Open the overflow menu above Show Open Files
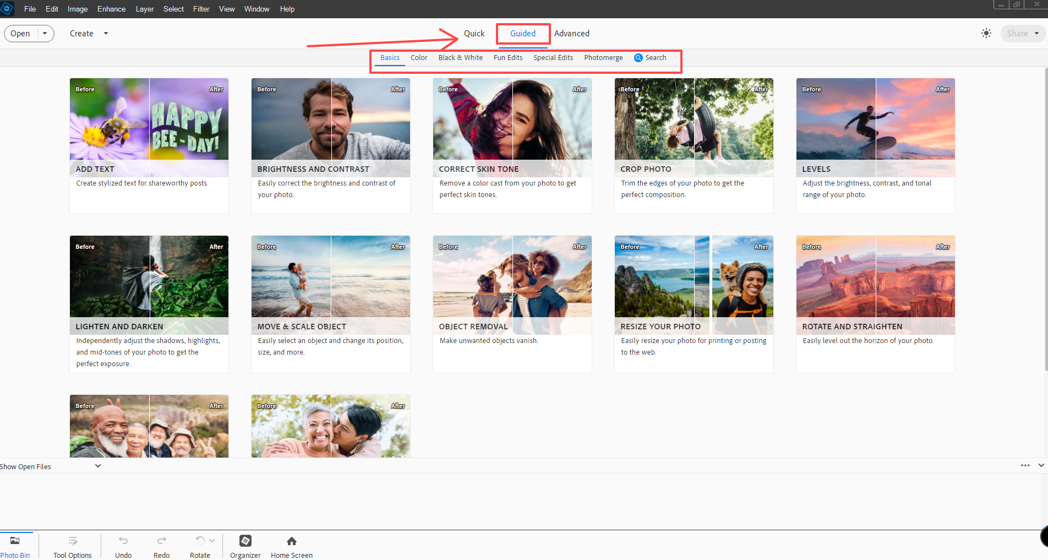1048x560 pixels. (1025, 465)
